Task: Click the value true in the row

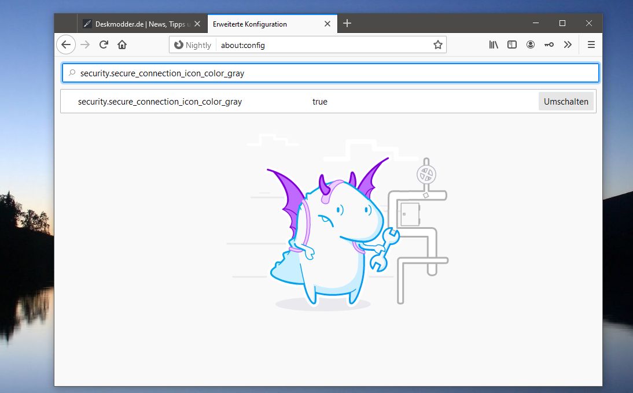Action: tap(320, 102)
